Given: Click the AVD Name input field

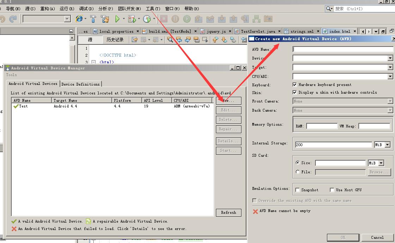Looking at the screenshot, I should coord(343,49).
